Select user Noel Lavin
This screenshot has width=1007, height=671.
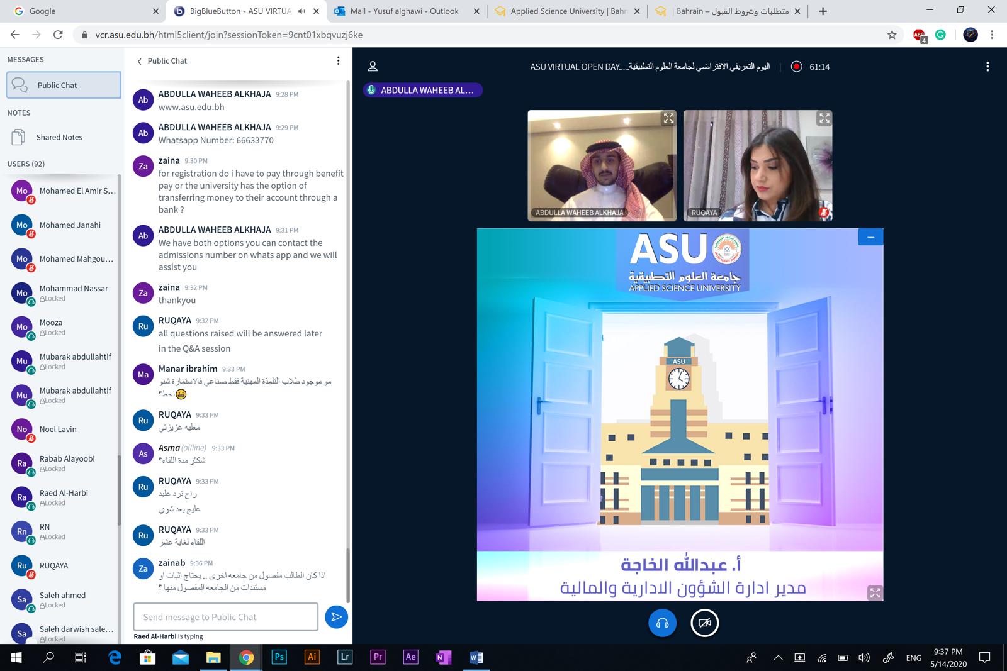[63, 430]
